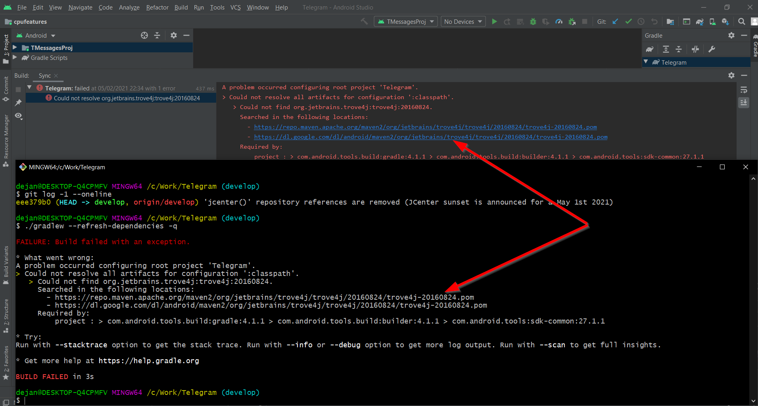Click the MINGW64 terminal scrollbar down arrow
Screen dimensions: 758x406
coord(753,401)
